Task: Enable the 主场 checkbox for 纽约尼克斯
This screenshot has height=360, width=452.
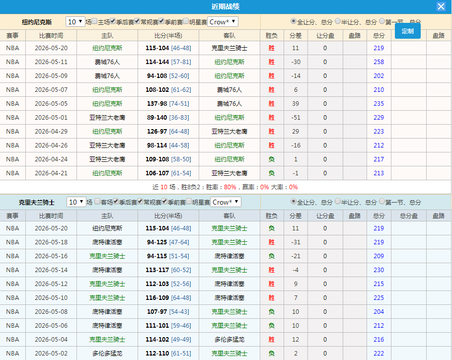Action: (x=94, y=21)
